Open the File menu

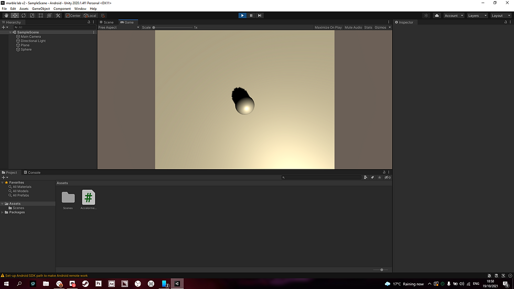tap(4, 9)
